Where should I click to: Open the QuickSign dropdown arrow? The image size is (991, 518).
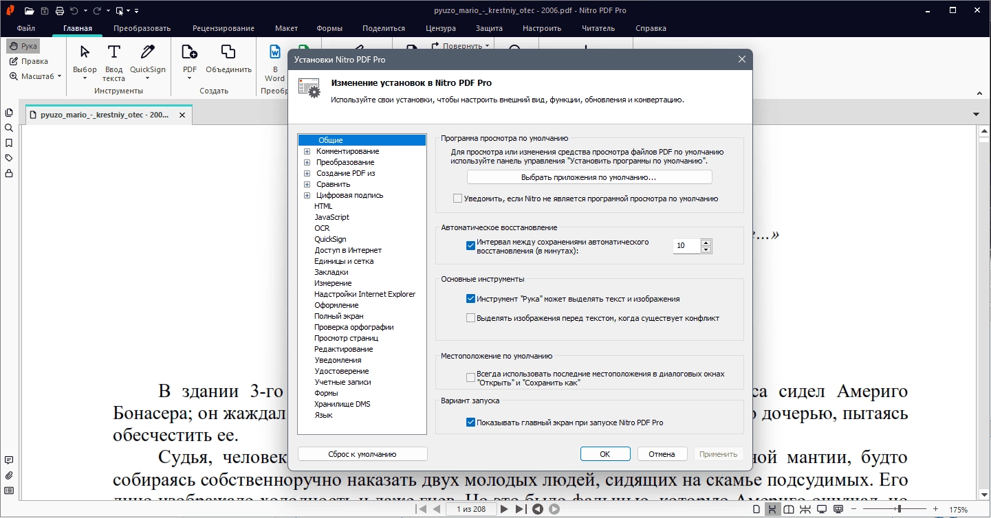pos(148,78)
